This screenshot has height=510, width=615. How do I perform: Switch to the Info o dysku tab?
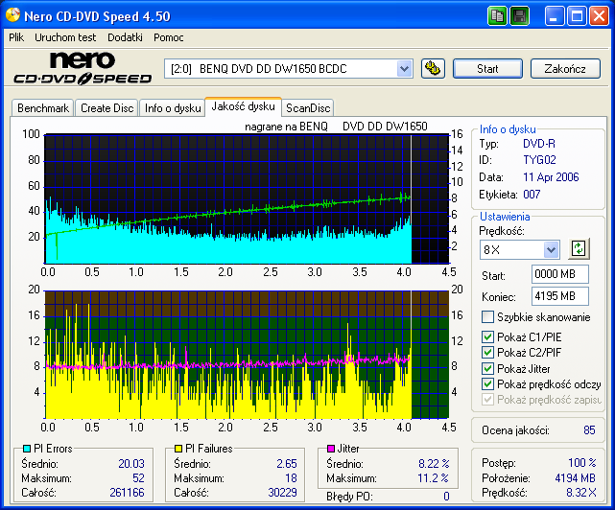pos(173,108)
